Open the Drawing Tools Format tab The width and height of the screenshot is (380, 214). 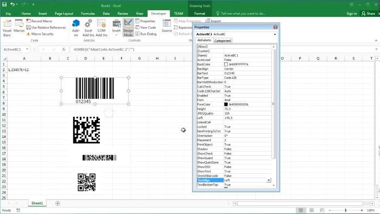199,14
